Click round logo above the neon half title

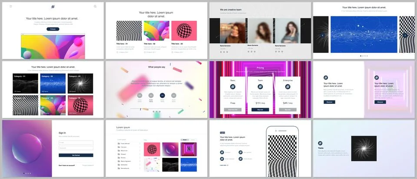pyautogui.click(x=377, y=77)
